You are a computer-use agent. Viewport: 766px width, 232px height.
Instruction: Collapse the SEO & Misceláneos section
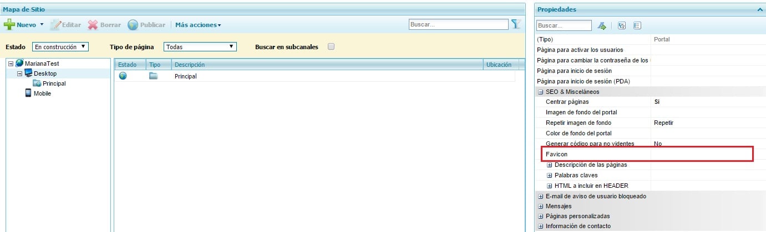540,92
